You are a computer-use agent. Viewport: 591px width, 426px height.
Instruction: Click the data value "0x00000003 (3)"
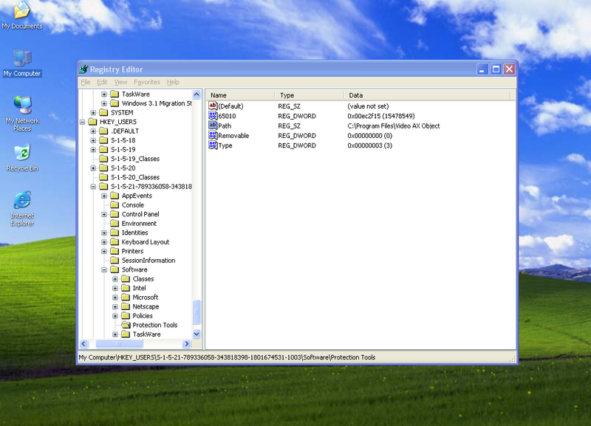370,145
